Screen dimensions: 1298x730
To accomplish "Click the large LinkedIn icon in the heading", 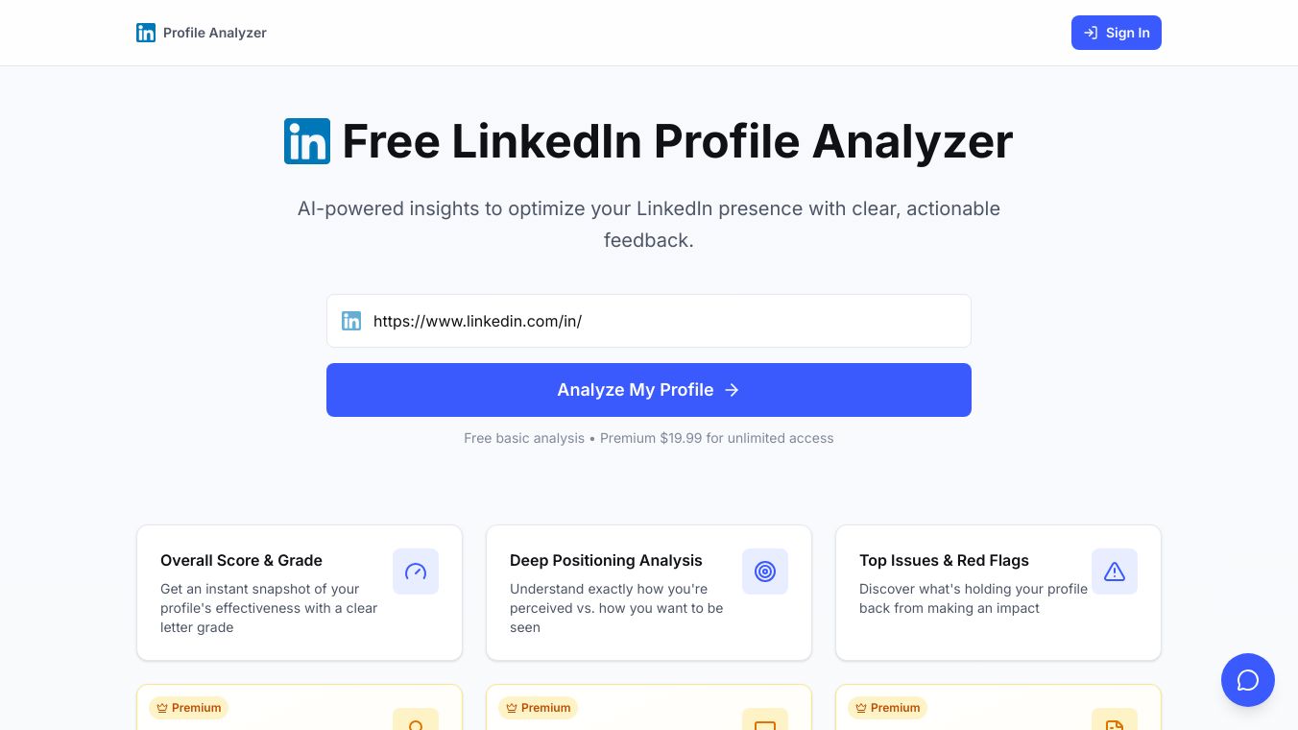I will pos(306,141).
